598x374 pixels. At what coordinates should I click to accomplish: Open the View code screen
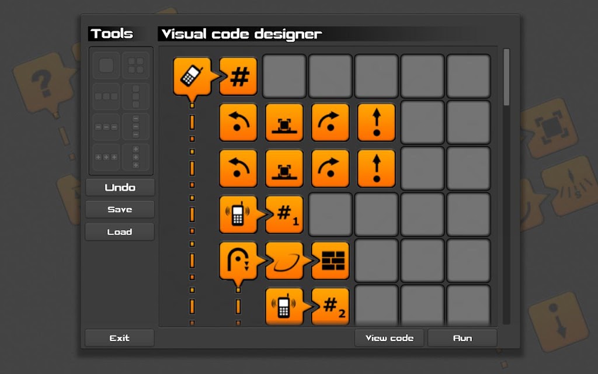click(390, 338)
